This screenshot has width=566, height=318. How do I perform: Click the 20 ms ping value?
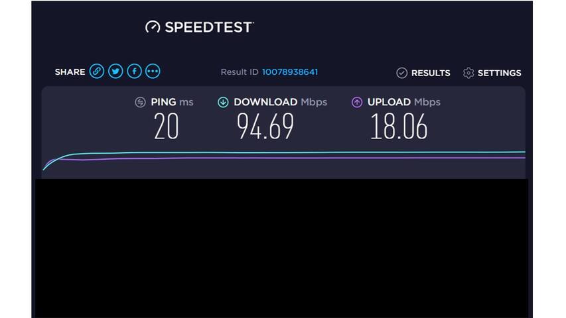[x=166, y=126]
